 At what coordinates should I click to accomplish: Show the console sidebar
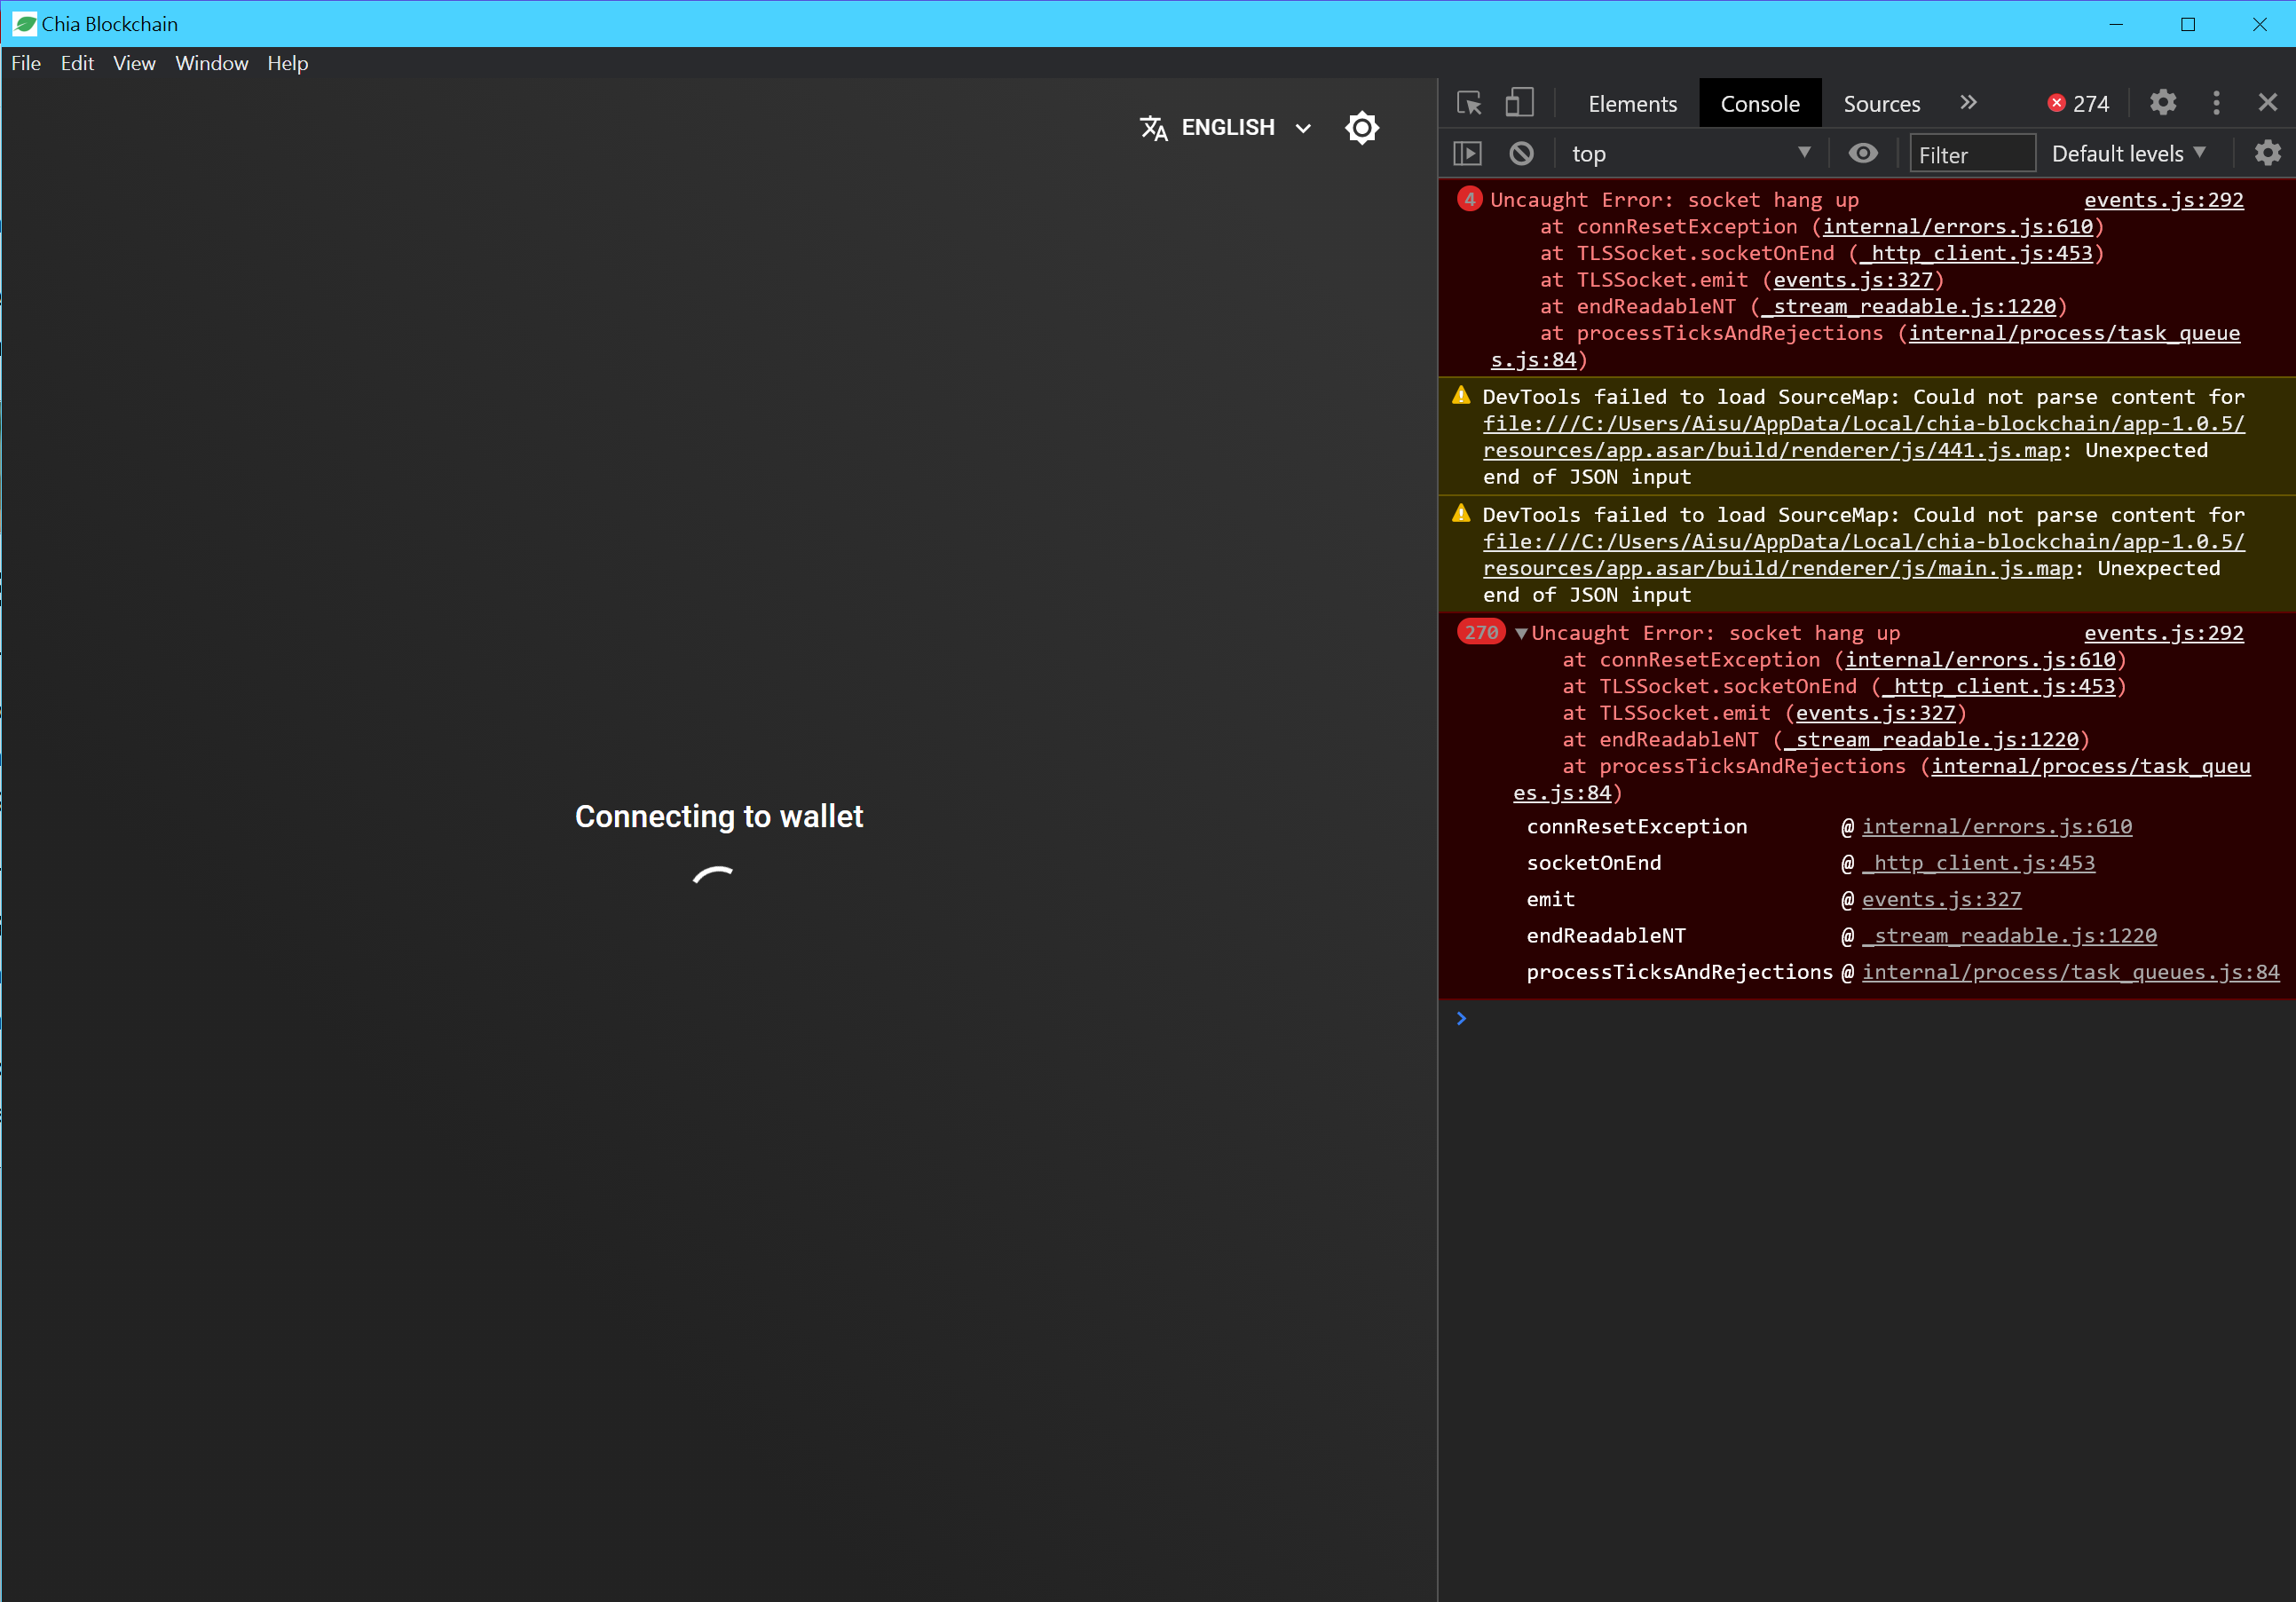pyautogui.click(x=1468, y=153)
